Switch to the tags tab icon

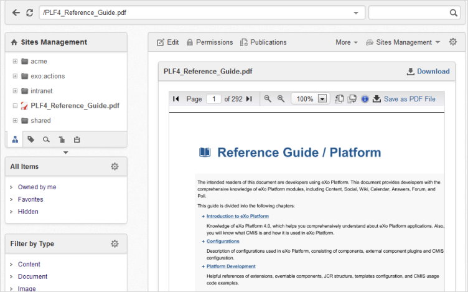pos(30,139)
